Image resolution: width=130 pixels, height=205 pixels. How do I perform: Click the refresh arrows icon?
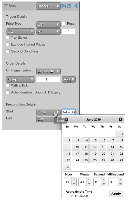pyautogui.click(x=69, y=6)
